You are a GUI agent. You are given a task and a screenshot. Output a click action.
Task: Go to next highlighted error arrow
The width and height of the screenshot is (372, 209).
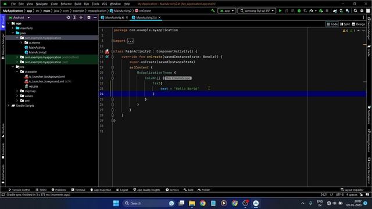pos(363,31)
